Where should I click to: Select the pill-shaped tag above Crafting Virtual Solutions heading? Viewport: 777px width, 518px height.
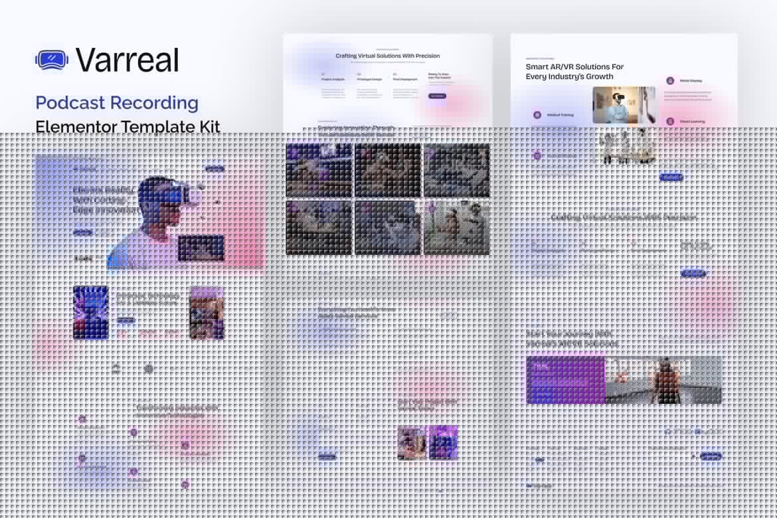pyautogui.click(x=387, y=49)
